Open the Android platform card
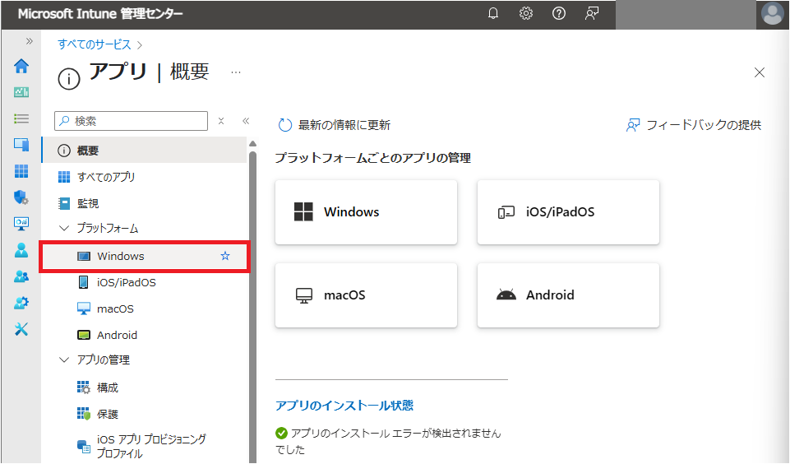The height and width of the screenshot is (464, 790). coord(568,295)
